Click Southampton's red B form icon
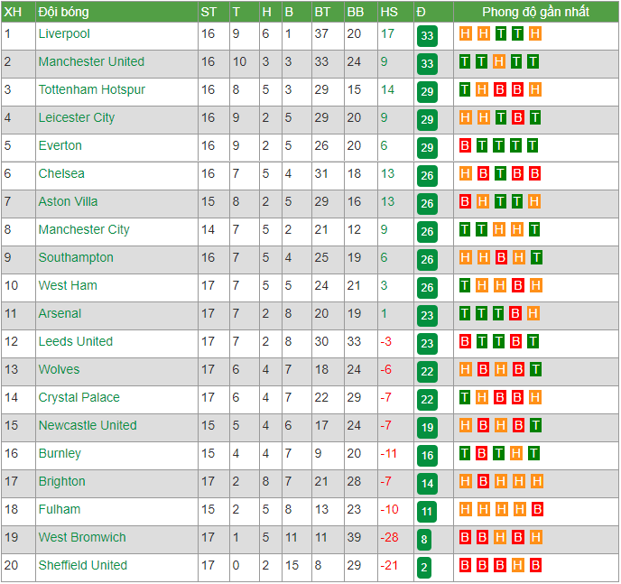The width and height of the screenshot is (621, 584). click(501, 258)
